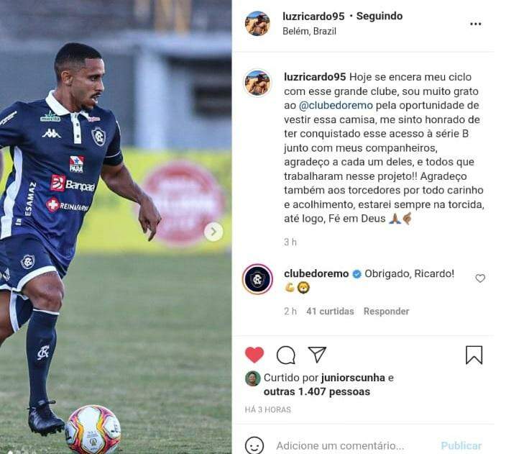Click Responder under clubedoremo comment

[386, 311]
